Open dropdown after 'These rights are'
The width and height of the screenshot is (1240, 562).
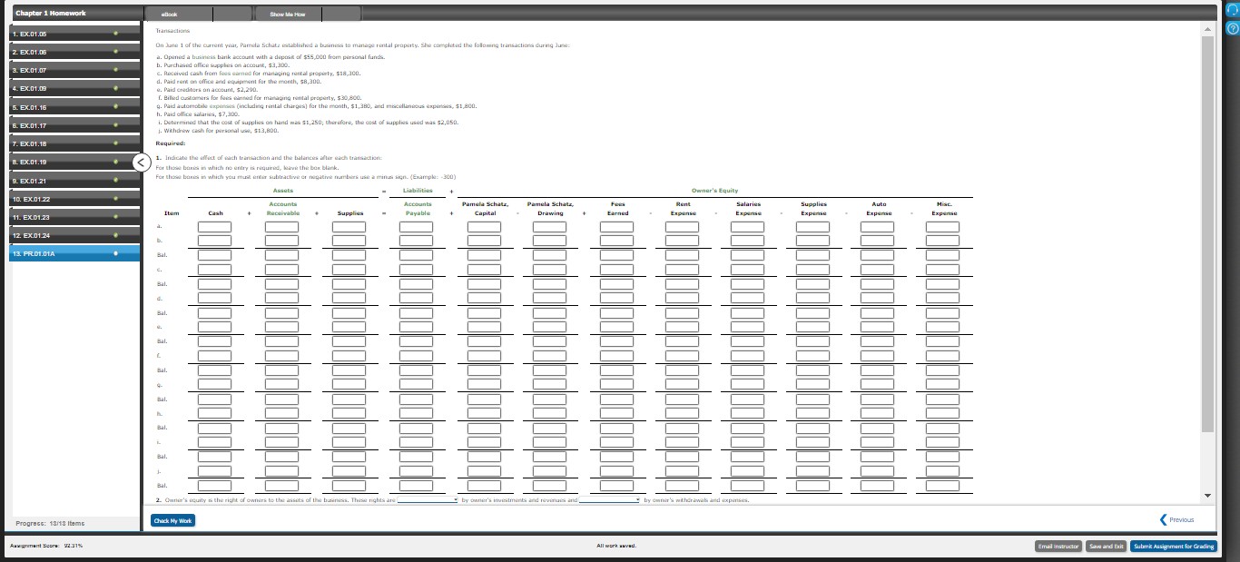428,500
